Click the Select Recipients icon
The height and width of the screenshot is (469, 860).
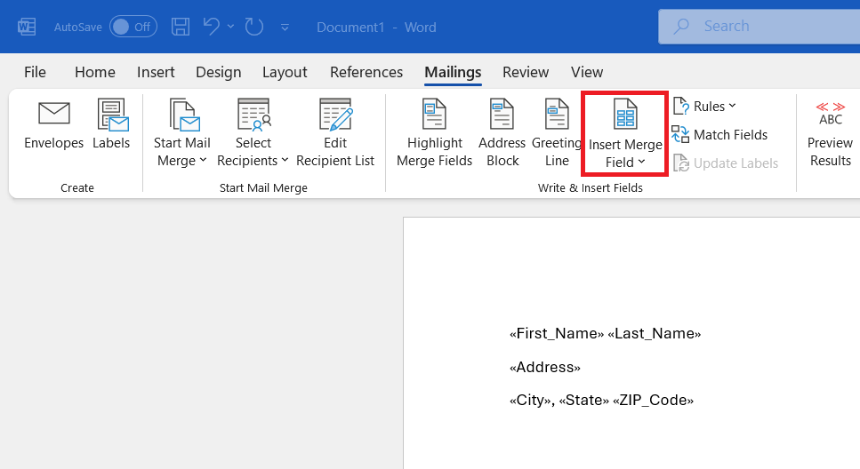pyautogui.click(x=254, y=115)
